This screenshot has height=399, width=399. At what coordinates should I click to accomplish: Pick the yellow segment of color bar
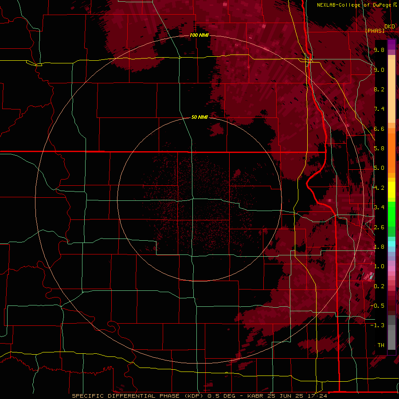[391, 190]
